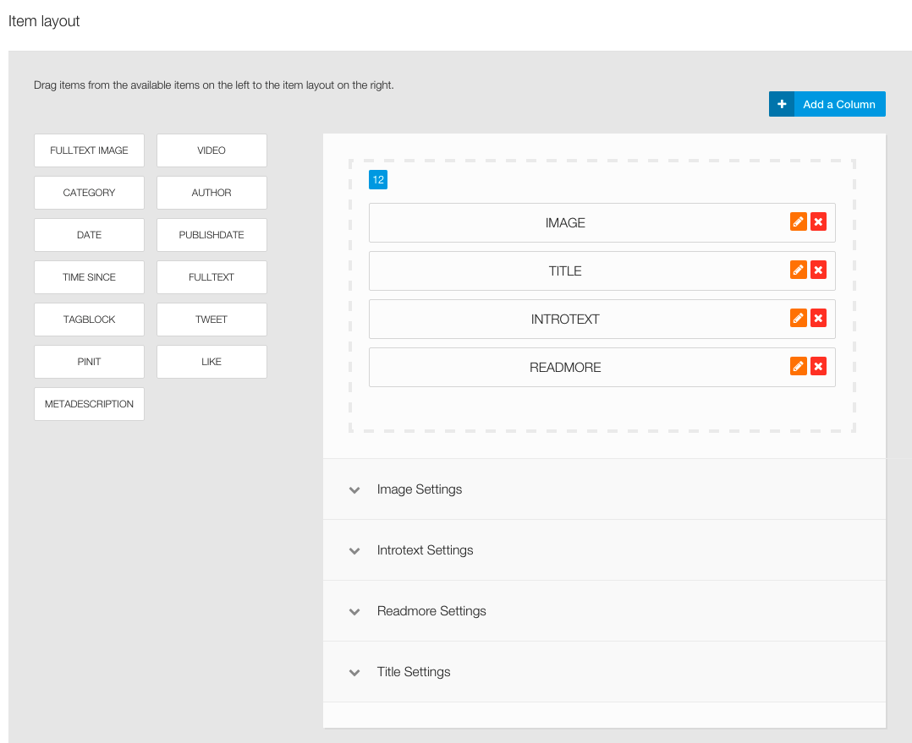Expand Title Settings chevron

(354, 673)
